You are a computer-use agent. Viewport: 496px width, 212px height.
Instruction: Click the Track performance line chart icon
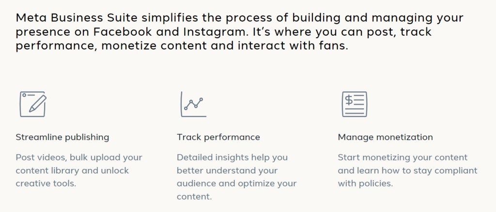click(x=193, y=103)
